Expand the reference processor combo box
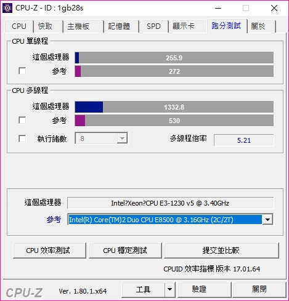Screen dimensions: 289x301 (170, 220)
